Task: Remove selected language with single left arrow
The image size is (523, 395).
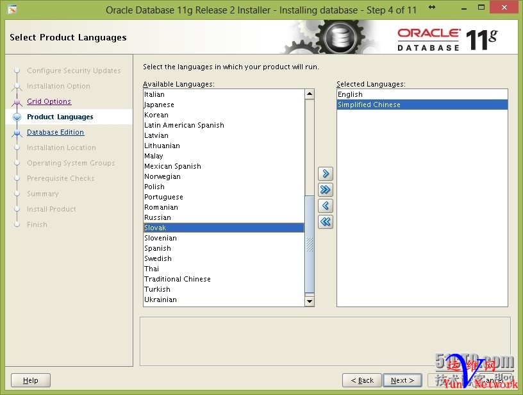Action: point(326,206)
